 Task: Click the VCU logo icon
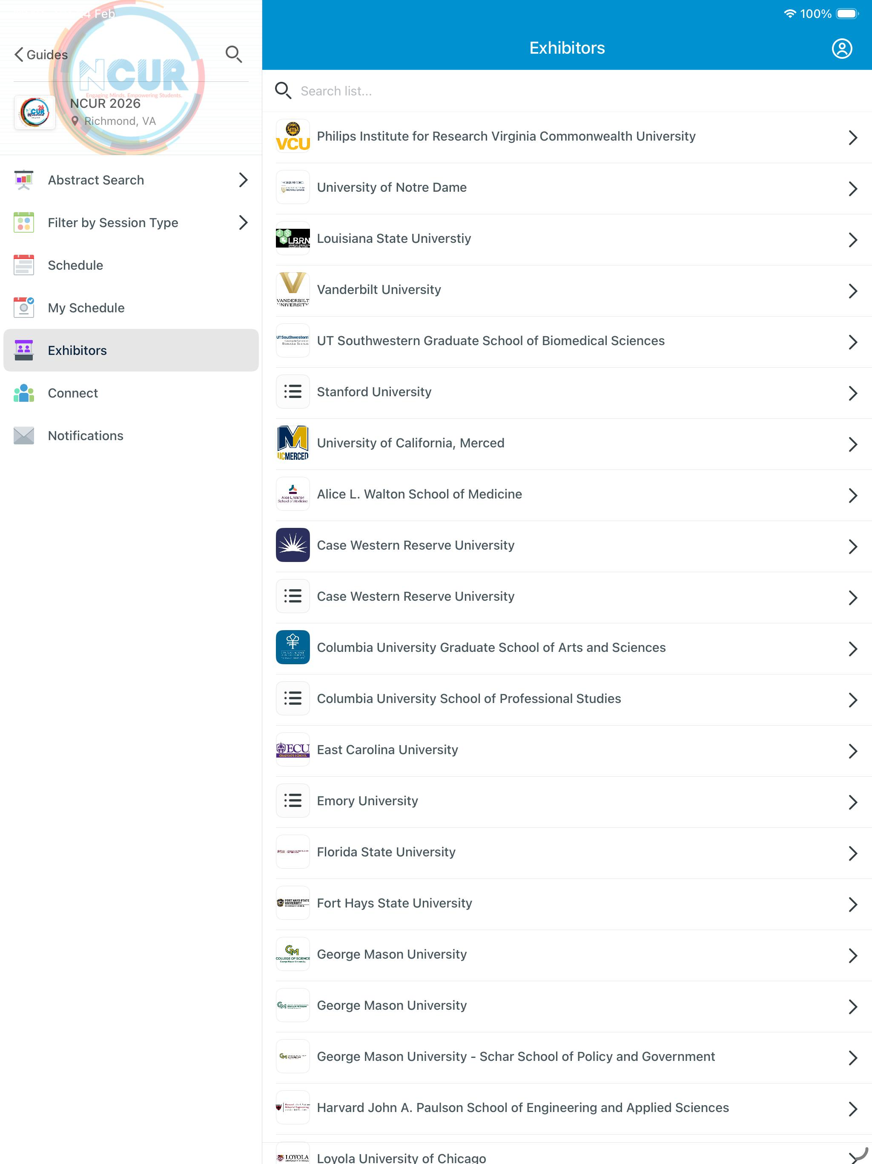pyautogui.click(x=293, y=136)
